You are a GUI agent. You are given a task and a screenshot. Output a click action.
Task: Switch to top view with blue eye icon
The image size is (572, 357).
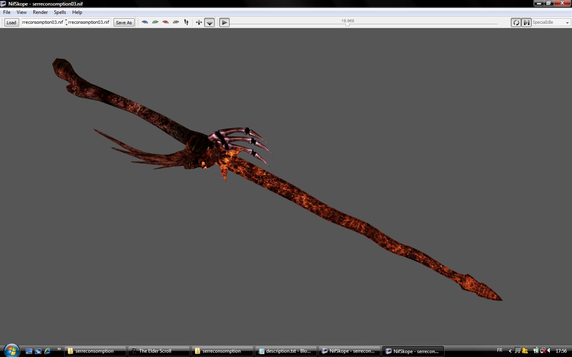[x=145, y=22]
